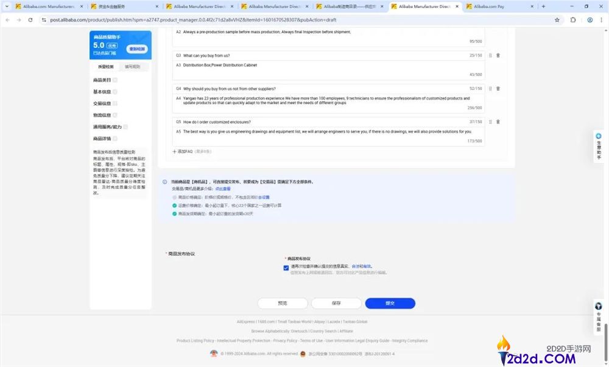Image resolution: width=609 pixels, height=367 pixels.
Task: Click the browser refresh icon
Action: (x=30, y=19)
